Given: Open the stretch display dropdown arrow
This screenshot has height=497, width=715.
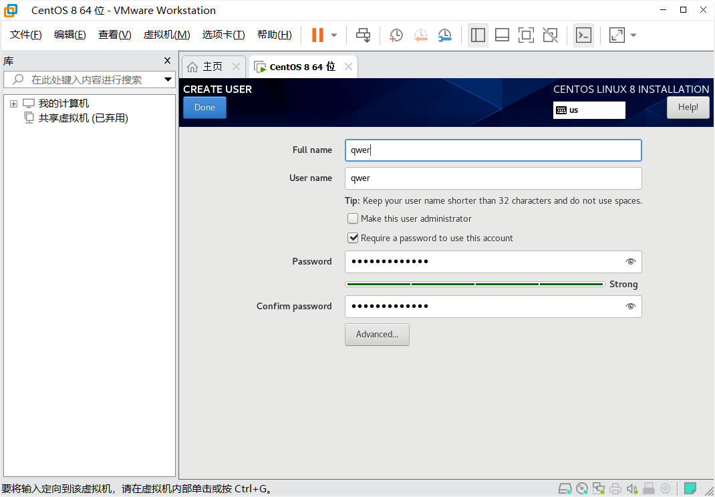Looking at the screenshot, I should (x=633, y=35).
